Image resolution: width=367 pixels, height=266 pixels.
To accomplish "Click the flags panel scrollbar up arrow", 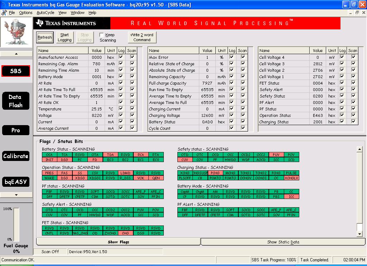I will click(359, 149).
